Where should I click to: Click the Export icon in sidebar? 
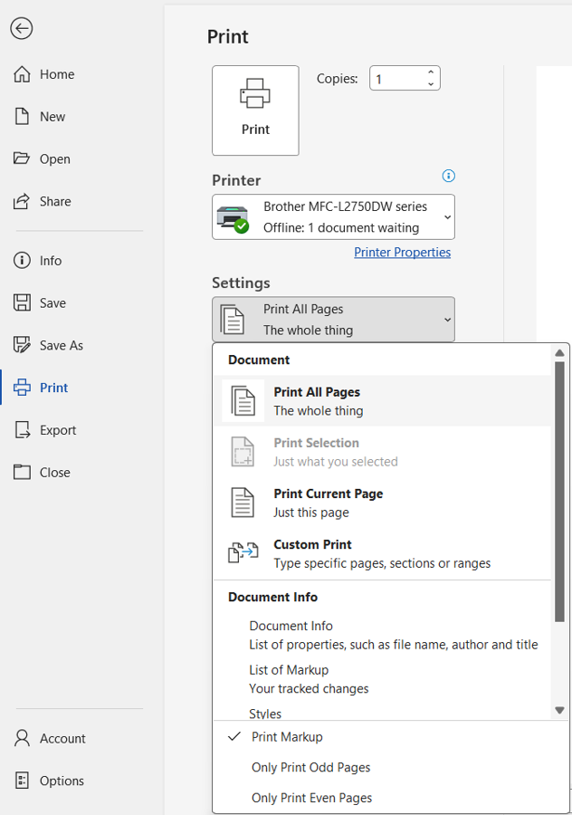[22, 430]
